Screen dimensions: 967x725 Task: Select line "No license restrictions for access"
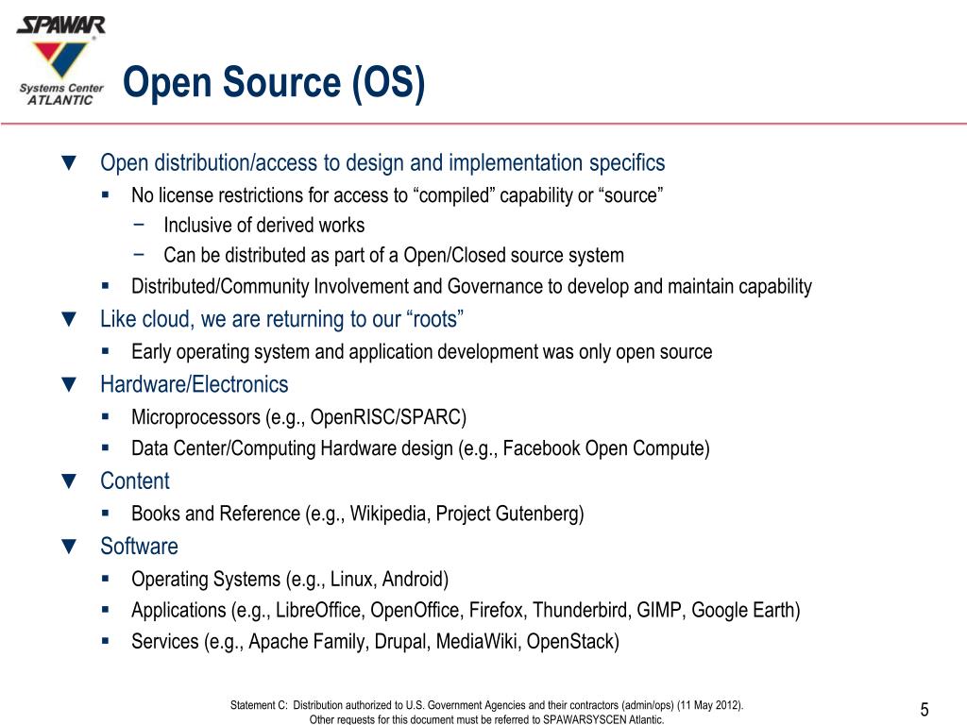(398, 195)
